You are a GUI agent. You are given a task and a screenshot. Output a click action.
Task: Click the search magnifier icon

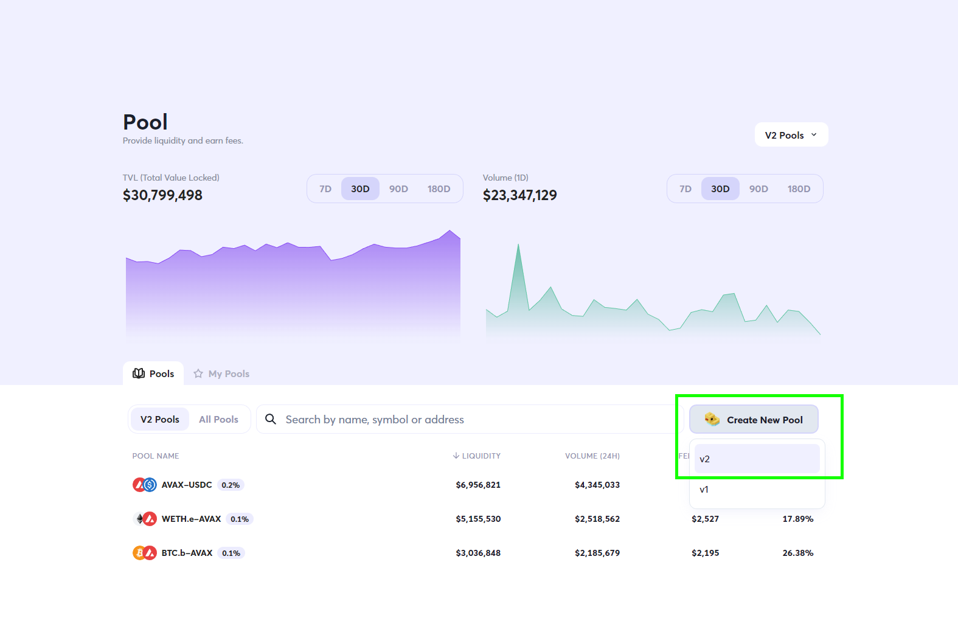271,419
